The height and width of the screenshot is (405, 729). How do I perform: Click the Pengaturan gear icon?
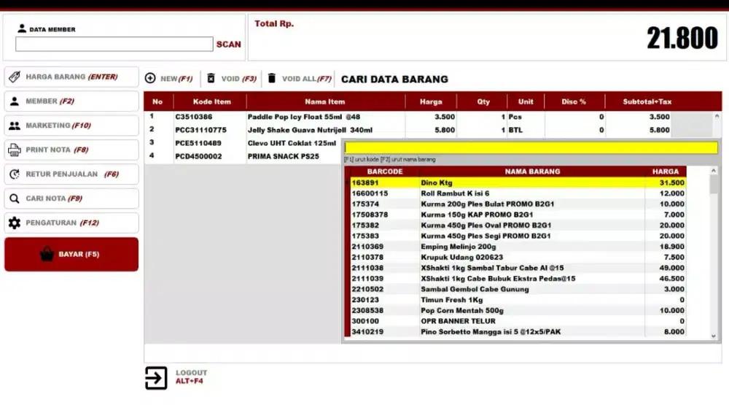pos(15,223)
